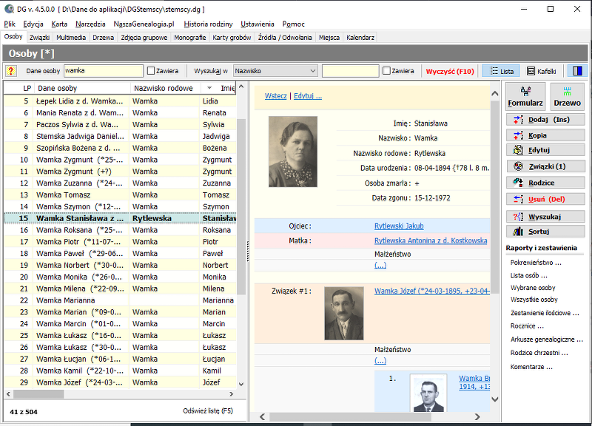
Task: Click Odśwież listę (F5) refresh link
Action: tap(208, 411)
